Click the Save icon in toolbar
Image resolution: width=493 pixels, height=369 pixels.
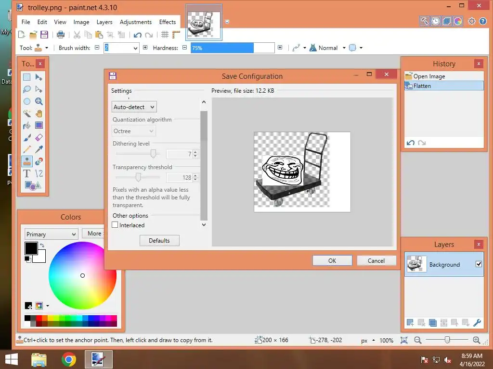[44, 35]
